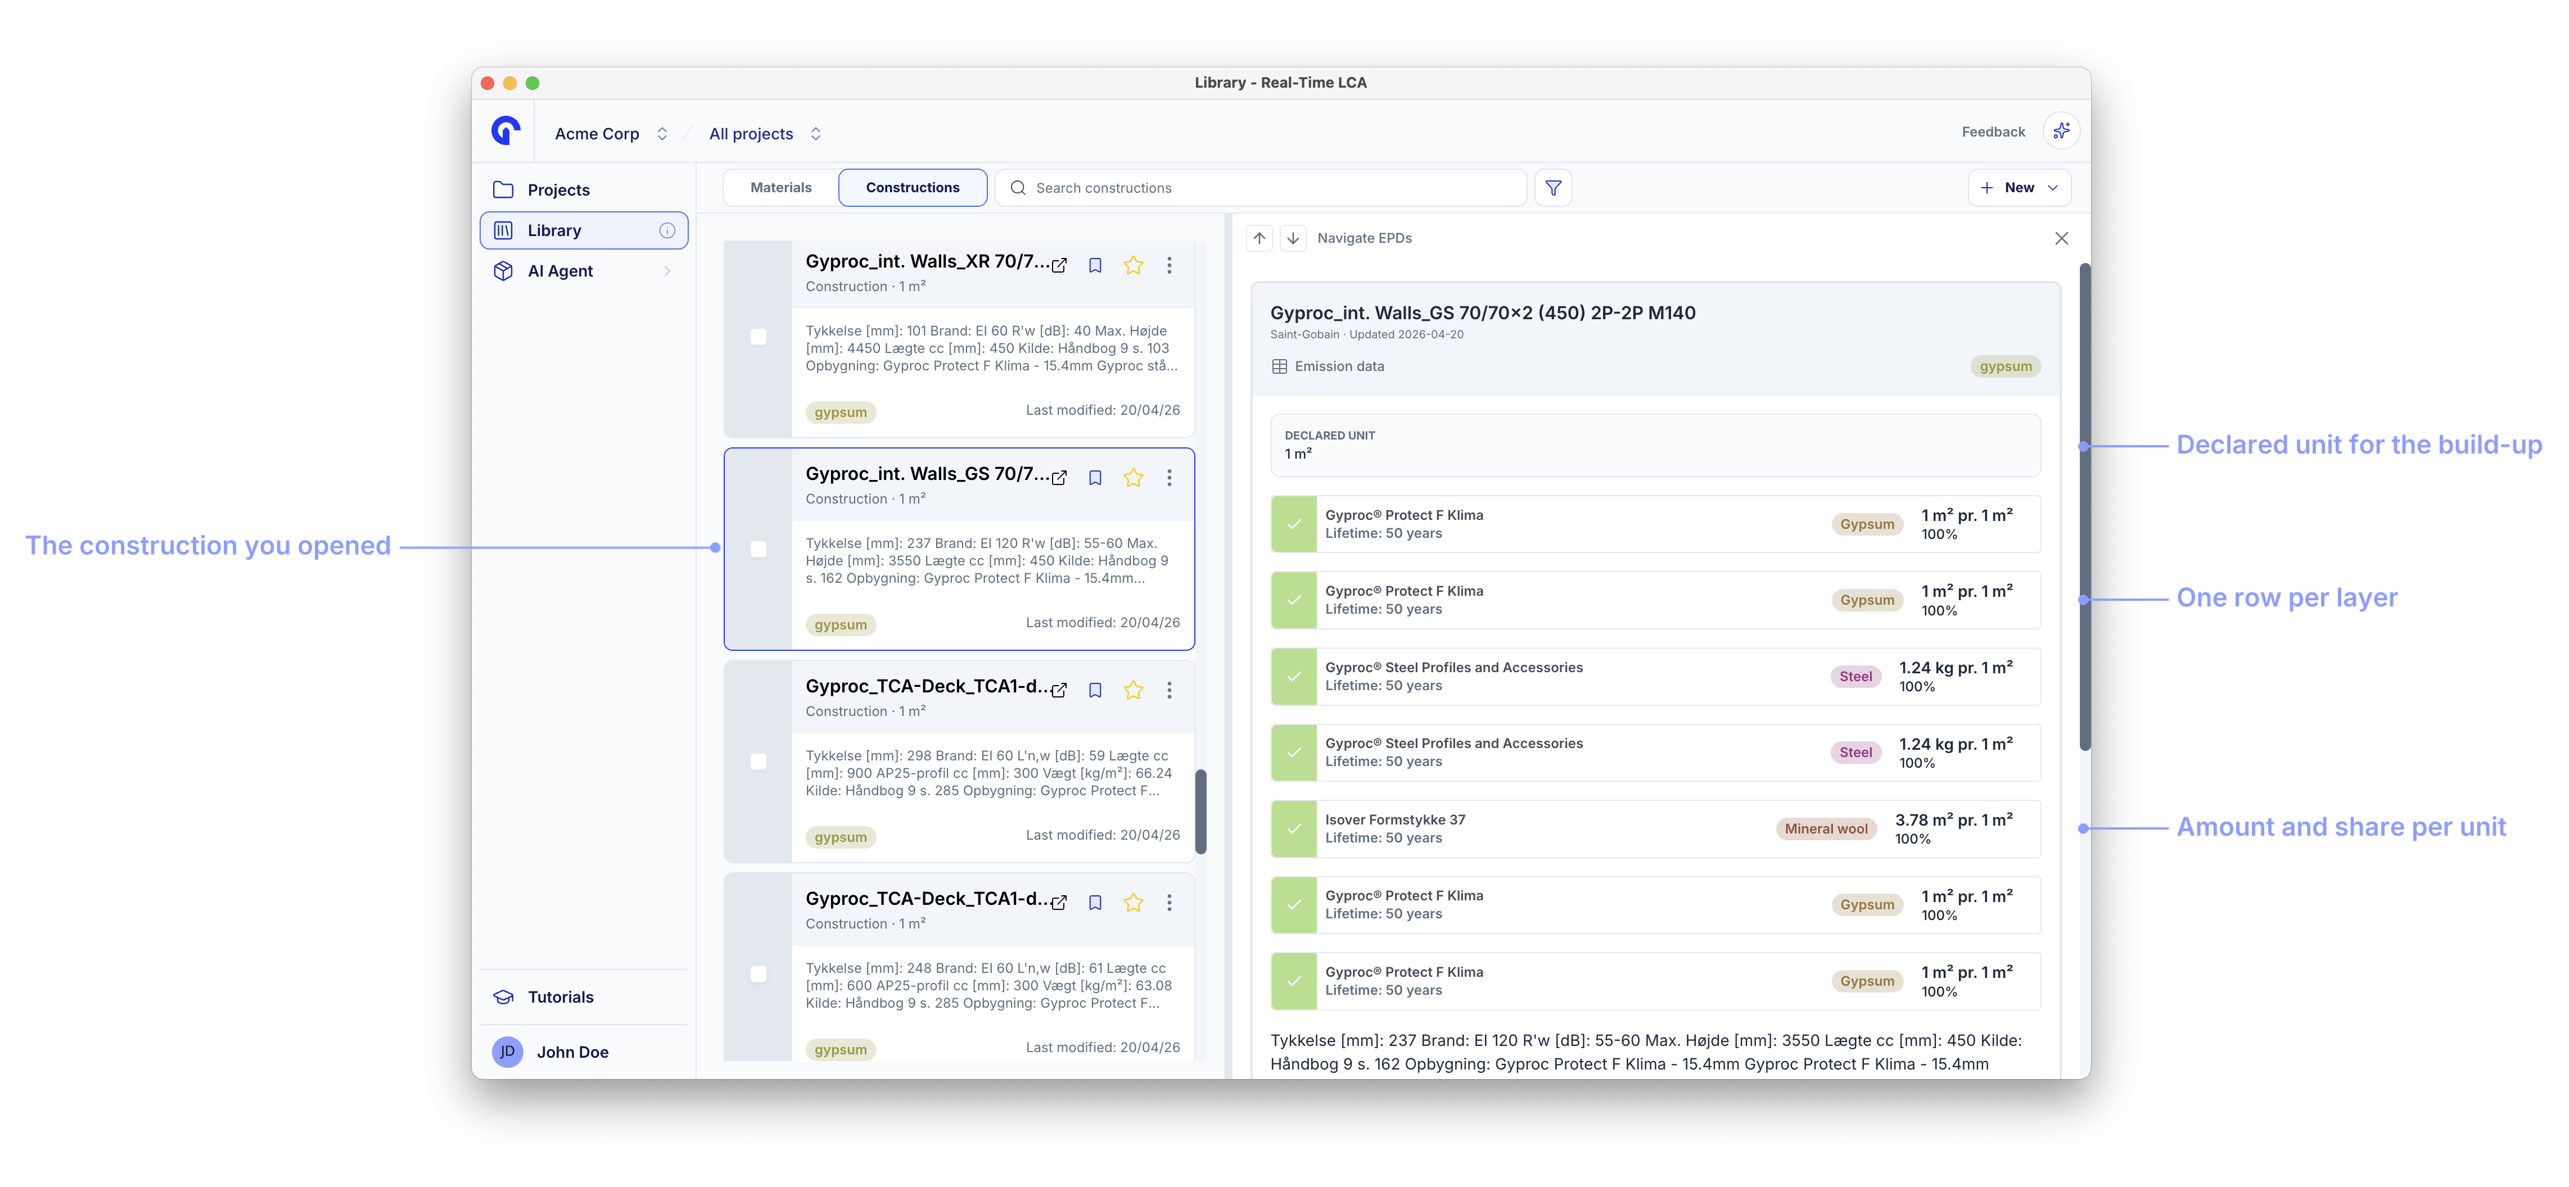The image size is (2569, 1187).
Task: Open Gyproc_int. Walls_GS external link icon
Action: (1059, 477)
